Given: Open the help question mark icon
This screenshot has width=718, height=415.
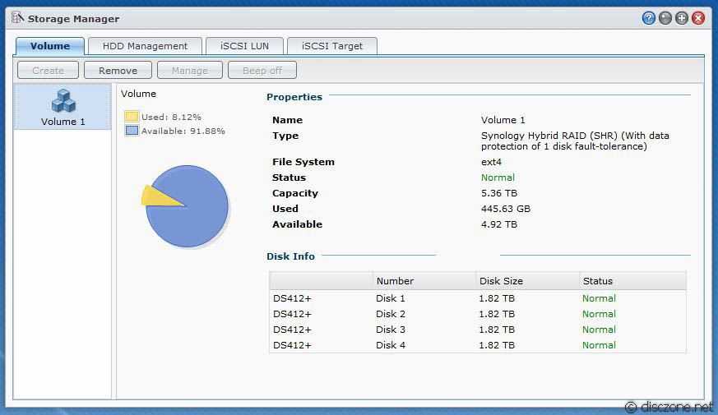Looking at the screenshot, I should point(648,18).
